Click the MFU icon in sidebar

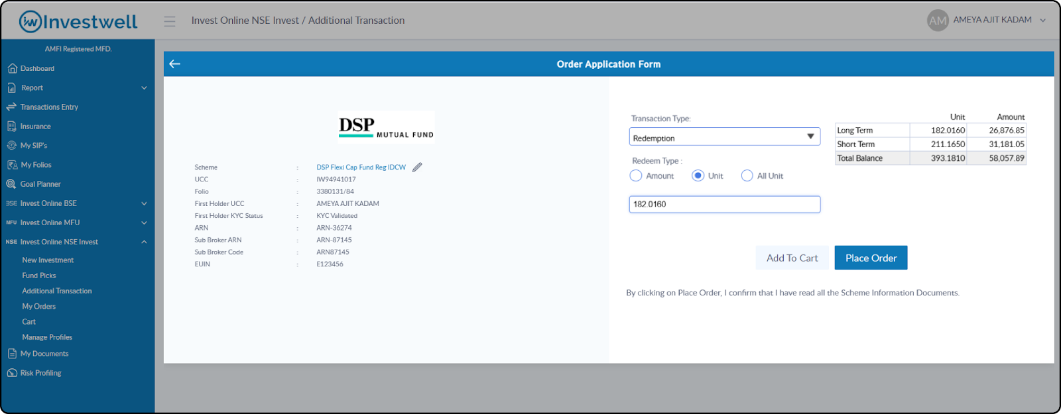point(11,223)
